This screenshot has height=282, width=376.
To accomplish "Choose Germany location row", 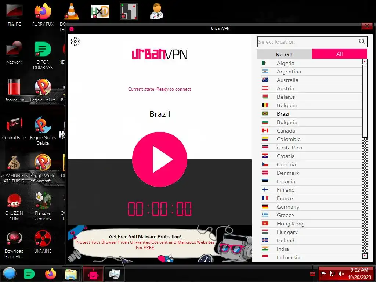I will [x=311, y=207].
